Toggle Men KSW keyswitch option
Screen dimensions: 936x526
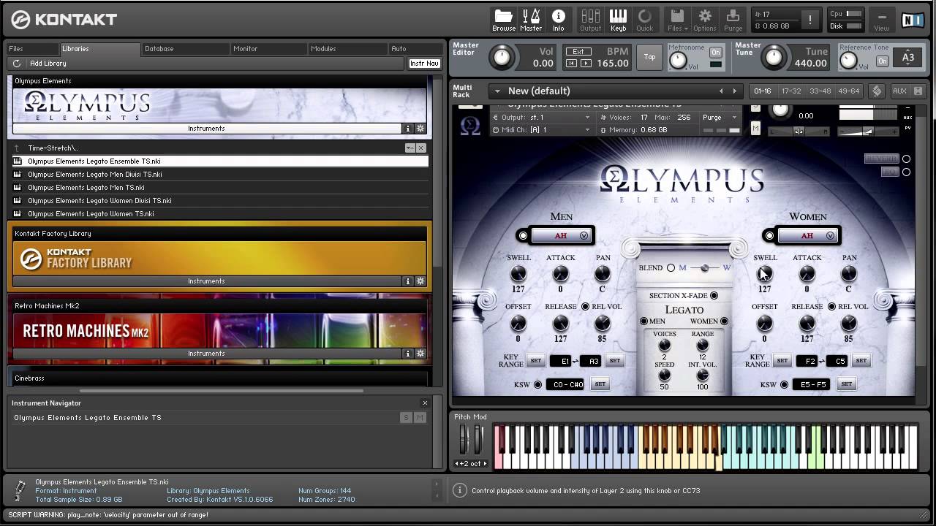pos(537,384)
